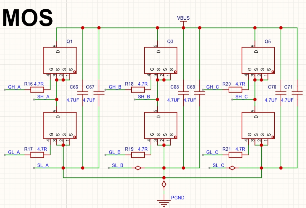306x208 pixels.
Task: Click the PGND ground symbol
Action: [164, 201]
